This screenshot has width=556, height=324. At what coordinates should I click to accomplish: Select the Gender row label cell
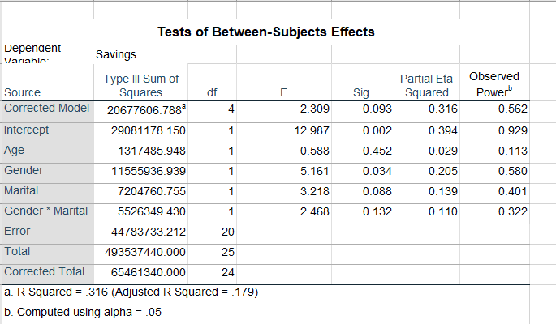pos(24,171)
